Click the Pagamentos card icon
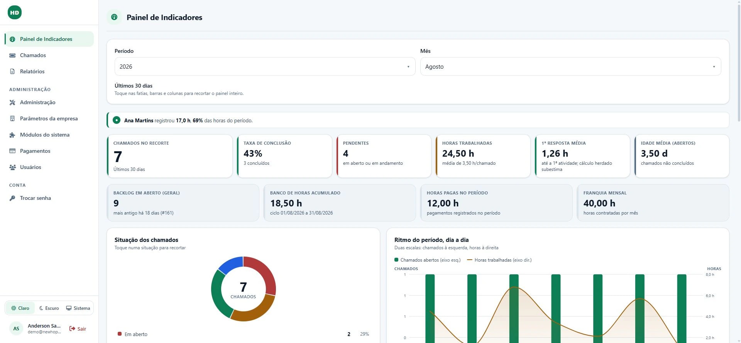 point(12,151)
